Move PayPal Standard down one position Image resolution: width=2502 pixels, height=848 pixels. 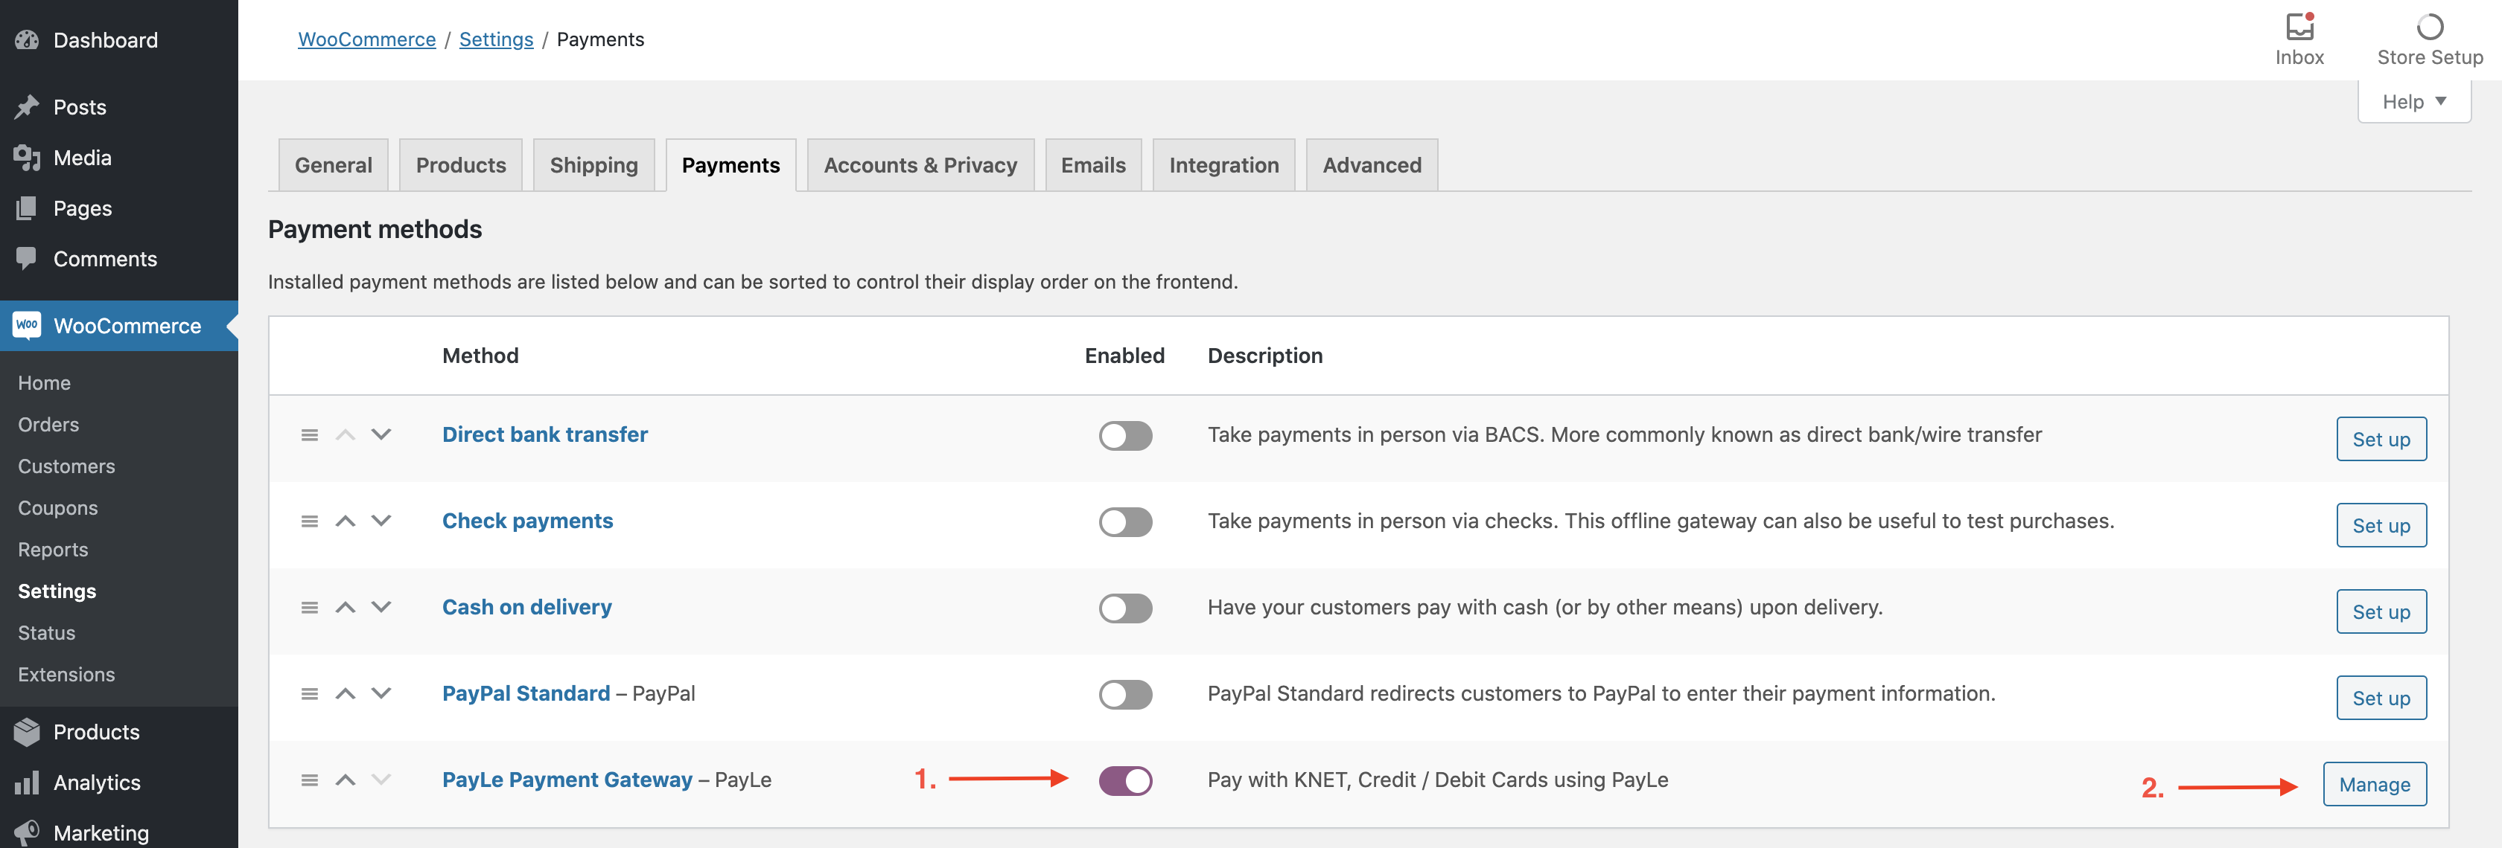pos(382,694)
